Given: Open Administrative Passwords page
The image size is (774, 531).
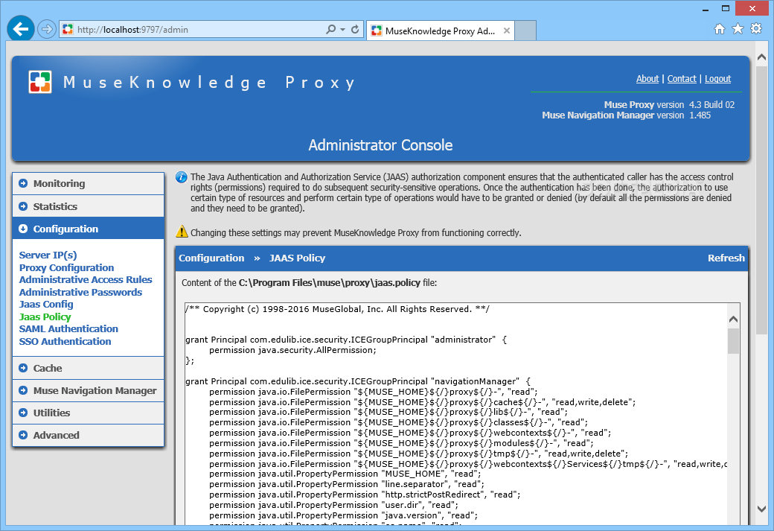Looking at the screenshot, I should coord(80,293).
